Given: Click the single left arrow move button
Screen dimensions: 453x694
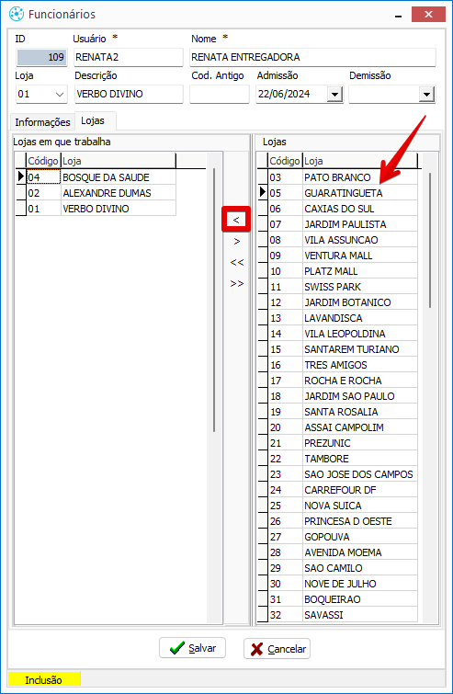Looking at the screenshot, I should [236, 220].
